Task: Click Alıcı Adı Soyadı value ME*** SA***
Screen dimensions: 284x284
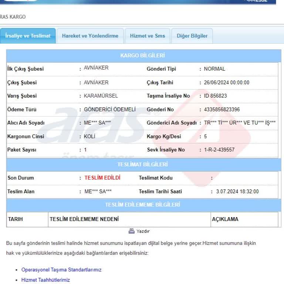Action: click(97, 123)
